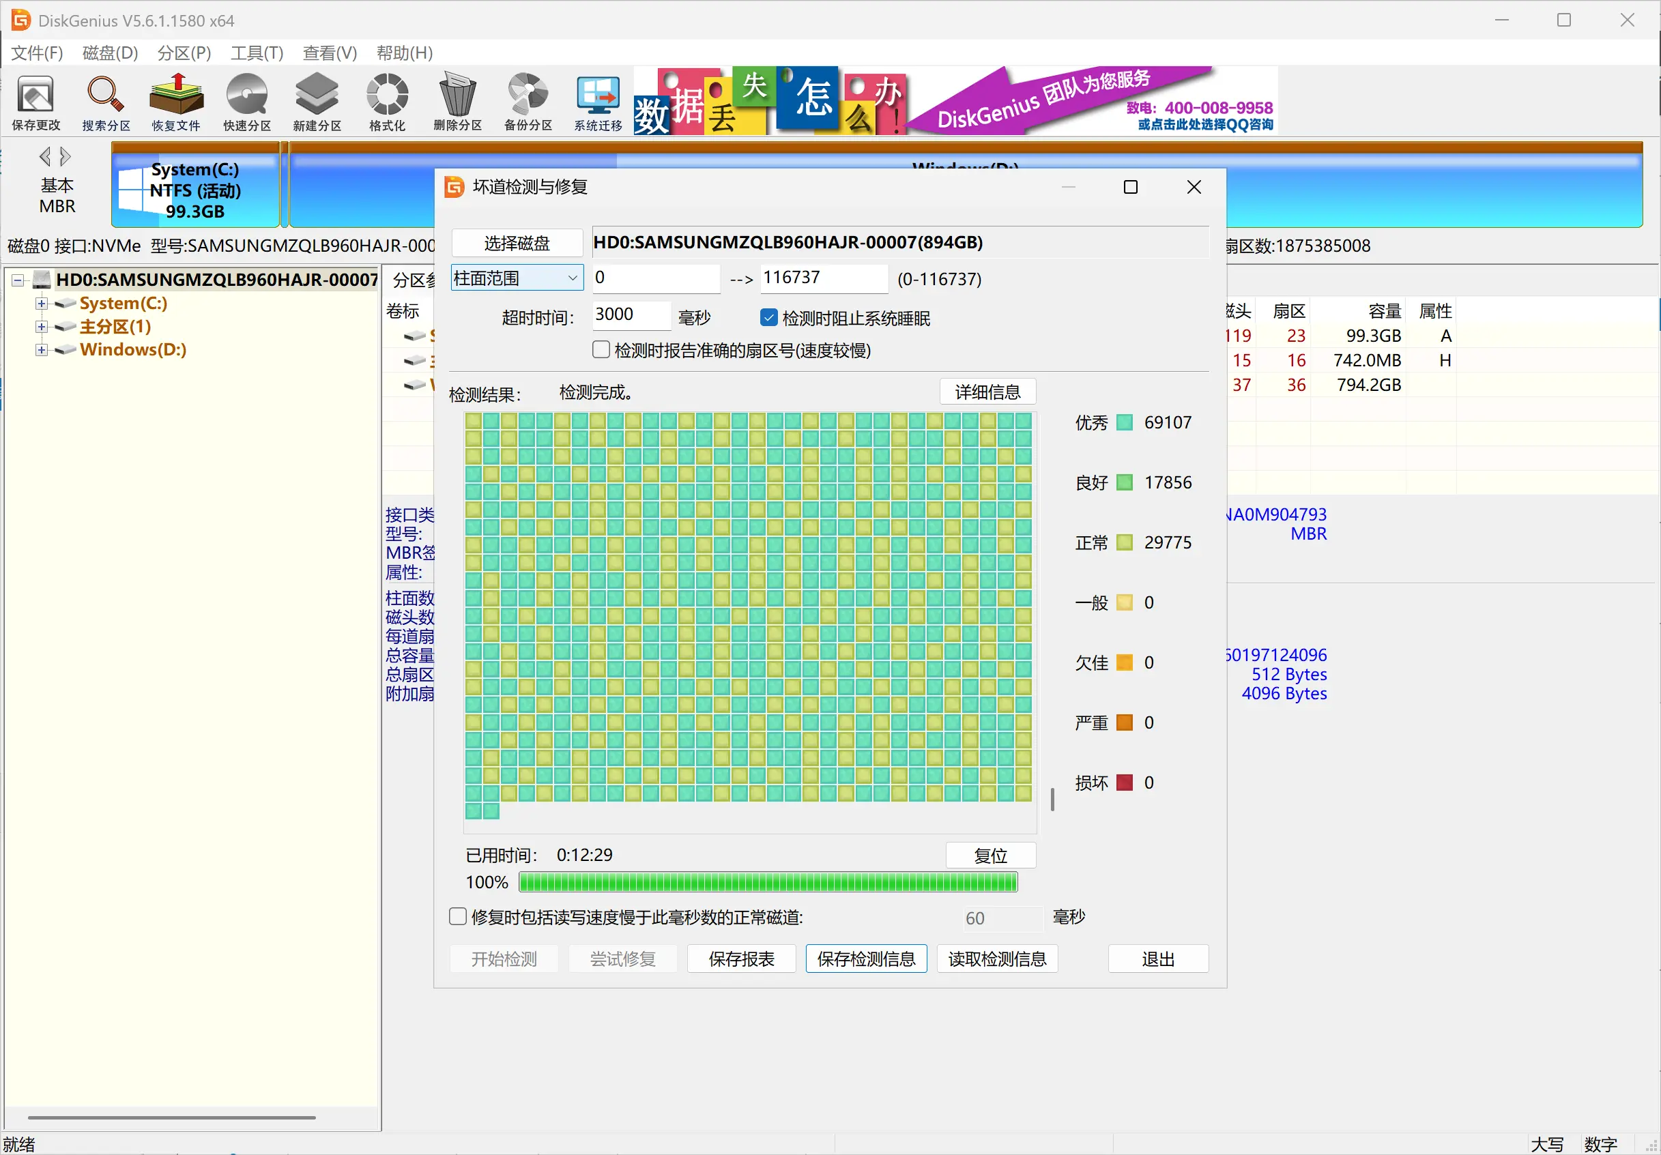Open Quick Partition (快速分区) tool
This screenshot has width=1661, height=1155.
coord(246,102)
